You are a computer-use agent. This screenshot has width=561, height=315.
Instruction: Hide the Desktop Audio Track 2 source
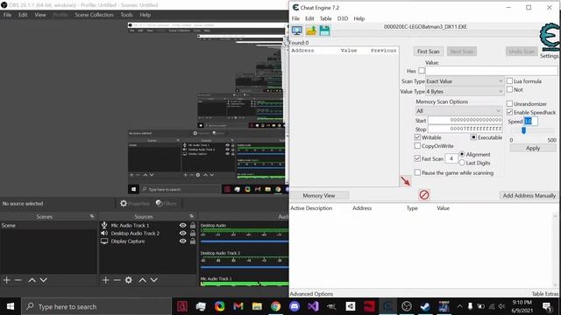(183, 234)
